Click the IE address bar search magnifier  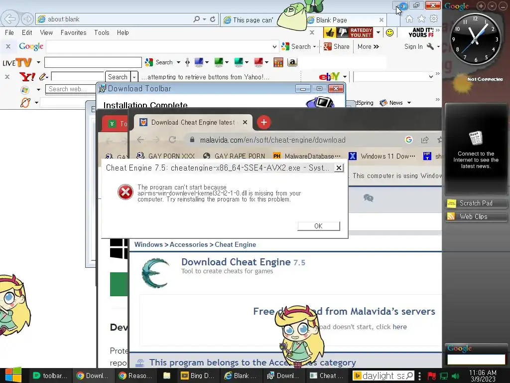(196, 19)
